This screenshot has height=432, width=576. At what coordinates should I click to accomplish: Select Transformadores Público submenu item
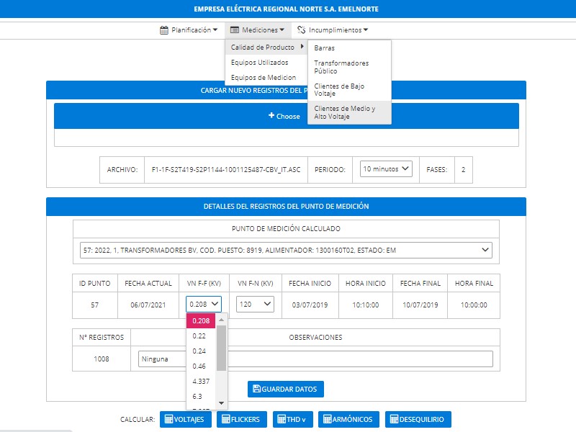pos(349,67)
